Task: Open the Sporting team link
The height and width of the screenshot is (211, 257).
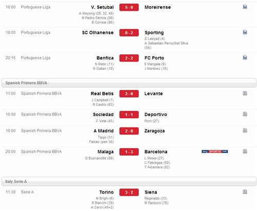Action: [x=154, y=33]
